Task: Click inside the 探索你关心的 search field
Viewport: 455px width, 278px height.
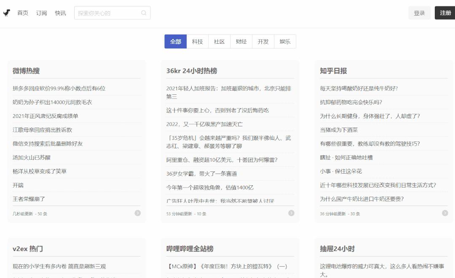Action: pyautogui.click(x=105, y=13)
